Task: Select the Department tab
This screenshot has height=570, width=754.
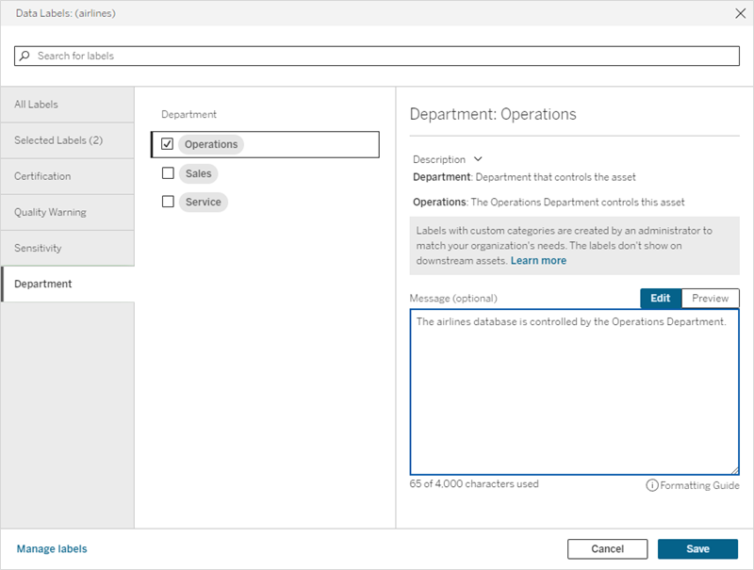Action: point(67,284)
